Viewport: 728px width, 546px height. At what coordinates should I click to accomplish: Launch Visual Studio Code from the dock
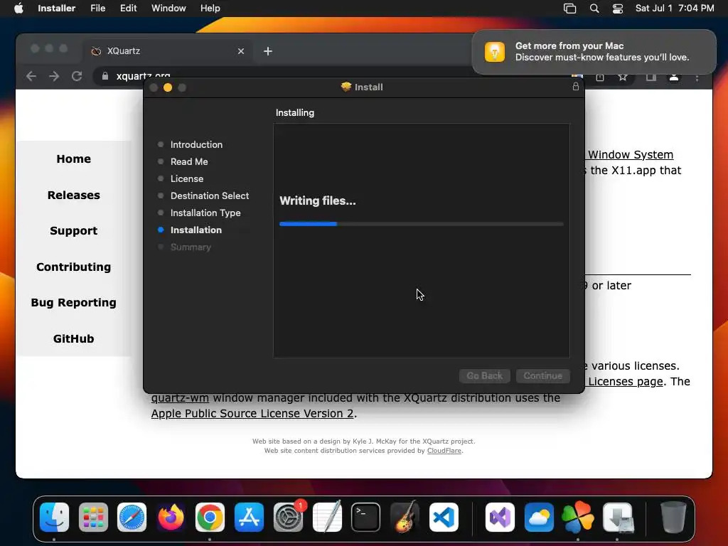444,518
